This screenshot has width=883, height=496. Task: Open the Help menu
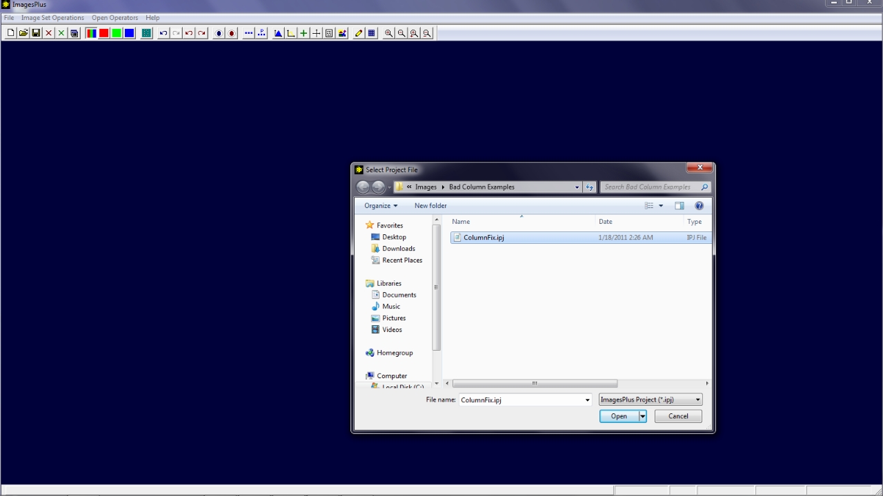point(152,18)
